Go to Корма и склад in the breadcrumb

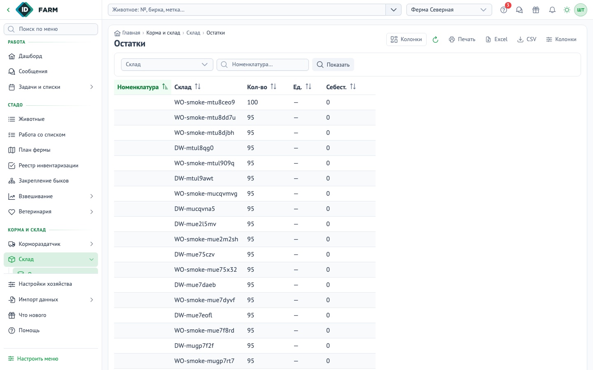tap(163, 33)
